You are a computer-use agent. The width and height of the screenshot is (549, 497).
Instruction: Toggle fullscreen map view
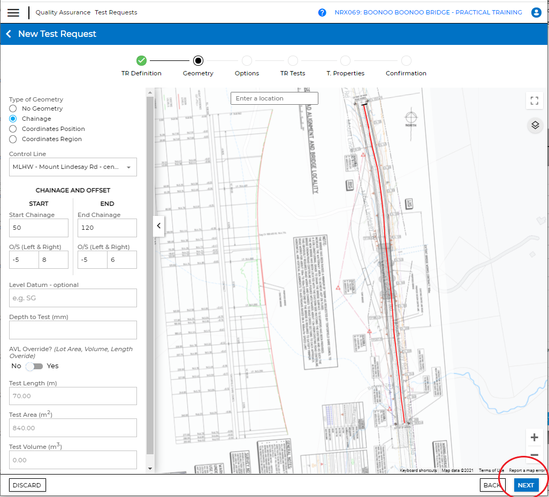coord(534,101)
